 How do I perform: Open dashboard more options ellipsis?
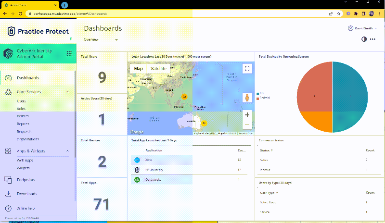click(372, 39)
